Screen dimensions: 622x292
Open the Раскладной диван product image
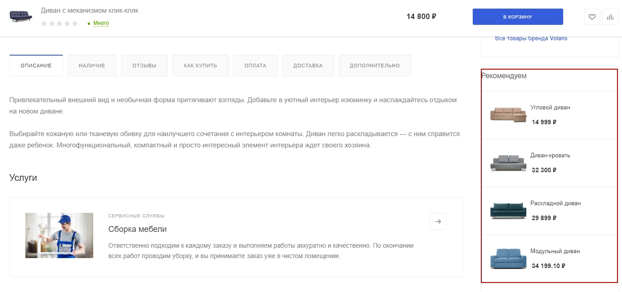(508, 211)
